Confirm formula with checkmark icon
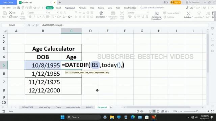Viewport: 216px width, 121px height. (x=33, y=25)
